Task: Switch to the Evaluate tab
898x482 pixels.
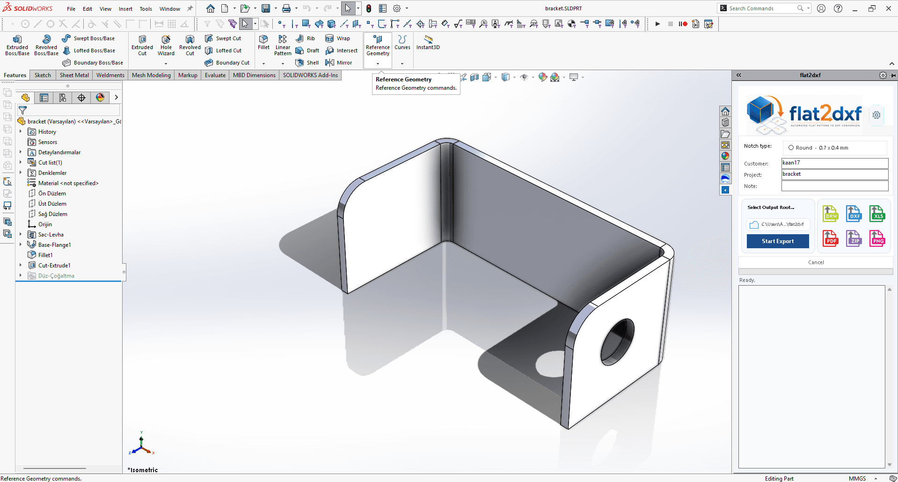Action: click(215, 75)
